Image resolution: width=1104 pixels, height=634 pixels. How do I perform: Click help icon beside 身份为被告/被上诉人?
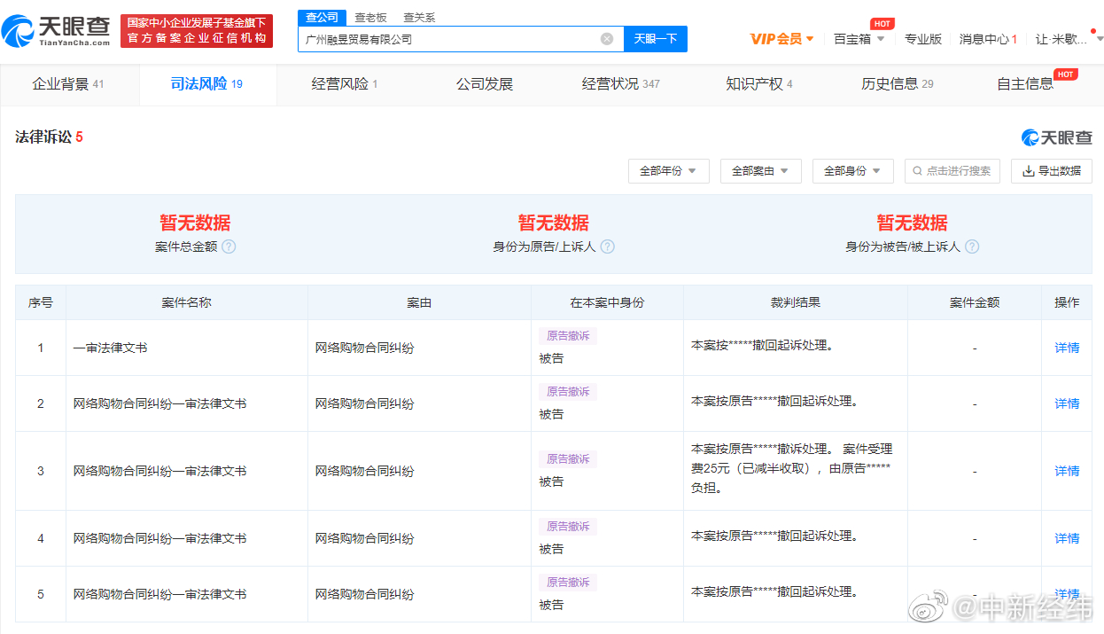pos(972,247)
